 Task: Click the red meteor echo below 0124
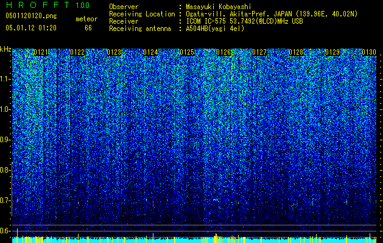coord(153,204)
